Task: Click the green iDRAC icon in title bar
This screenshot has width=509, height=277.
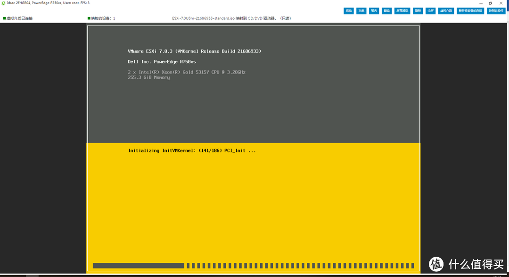Action: click(3, 3)
